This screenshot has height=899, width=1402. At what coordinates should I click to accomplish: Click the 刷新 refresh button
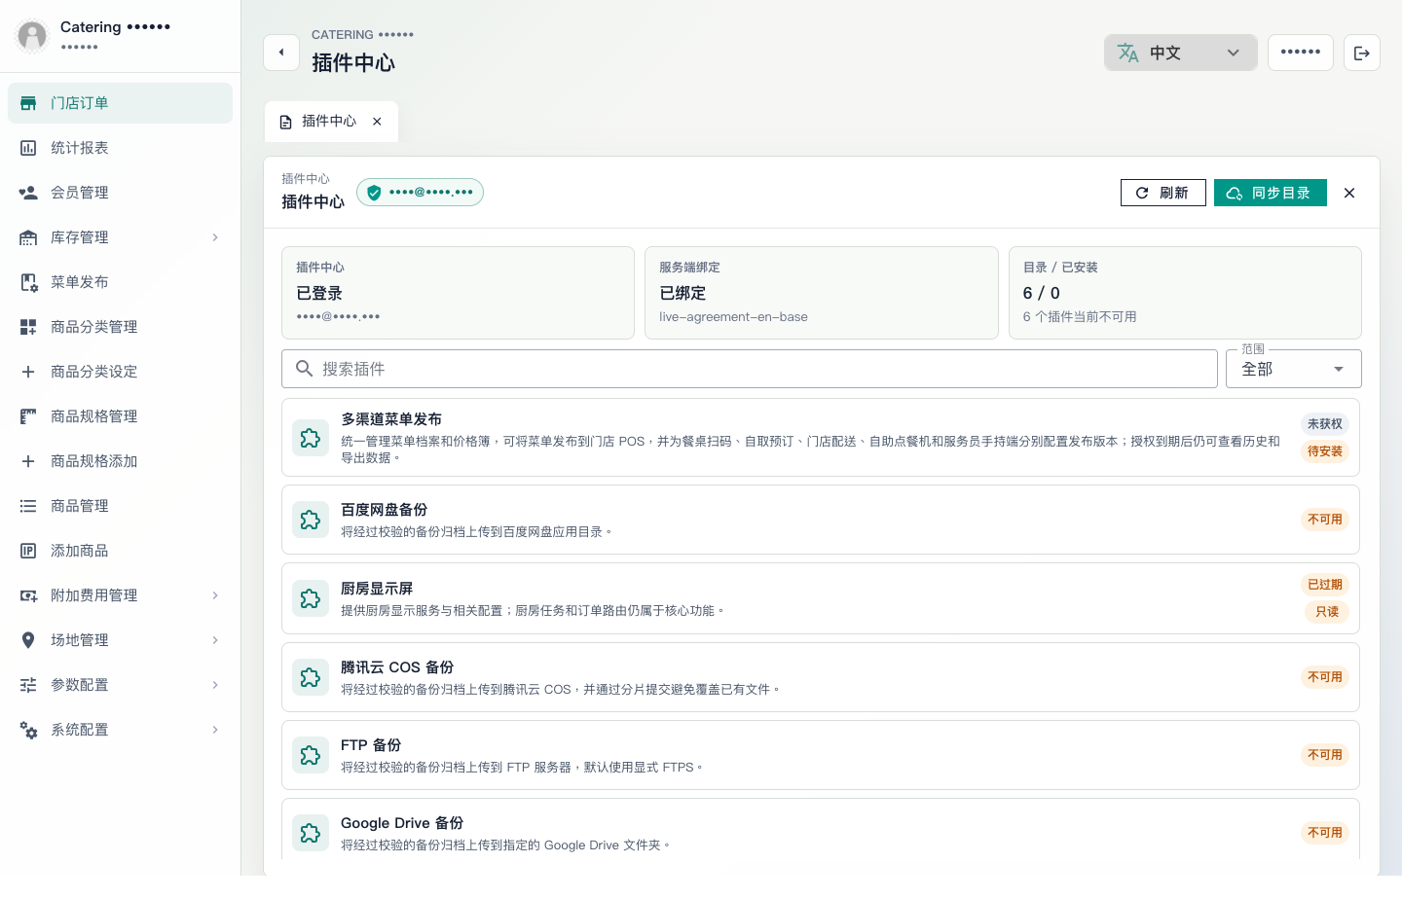1162,193
